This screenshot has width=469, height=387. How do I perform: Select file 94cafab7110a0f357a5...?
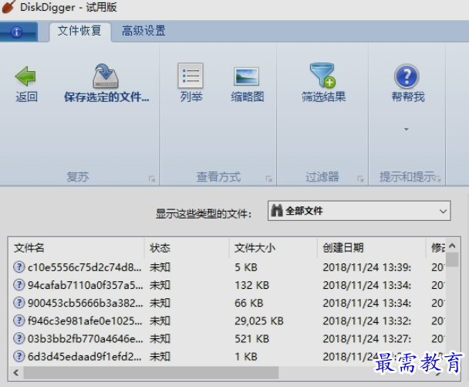[85, 285]
